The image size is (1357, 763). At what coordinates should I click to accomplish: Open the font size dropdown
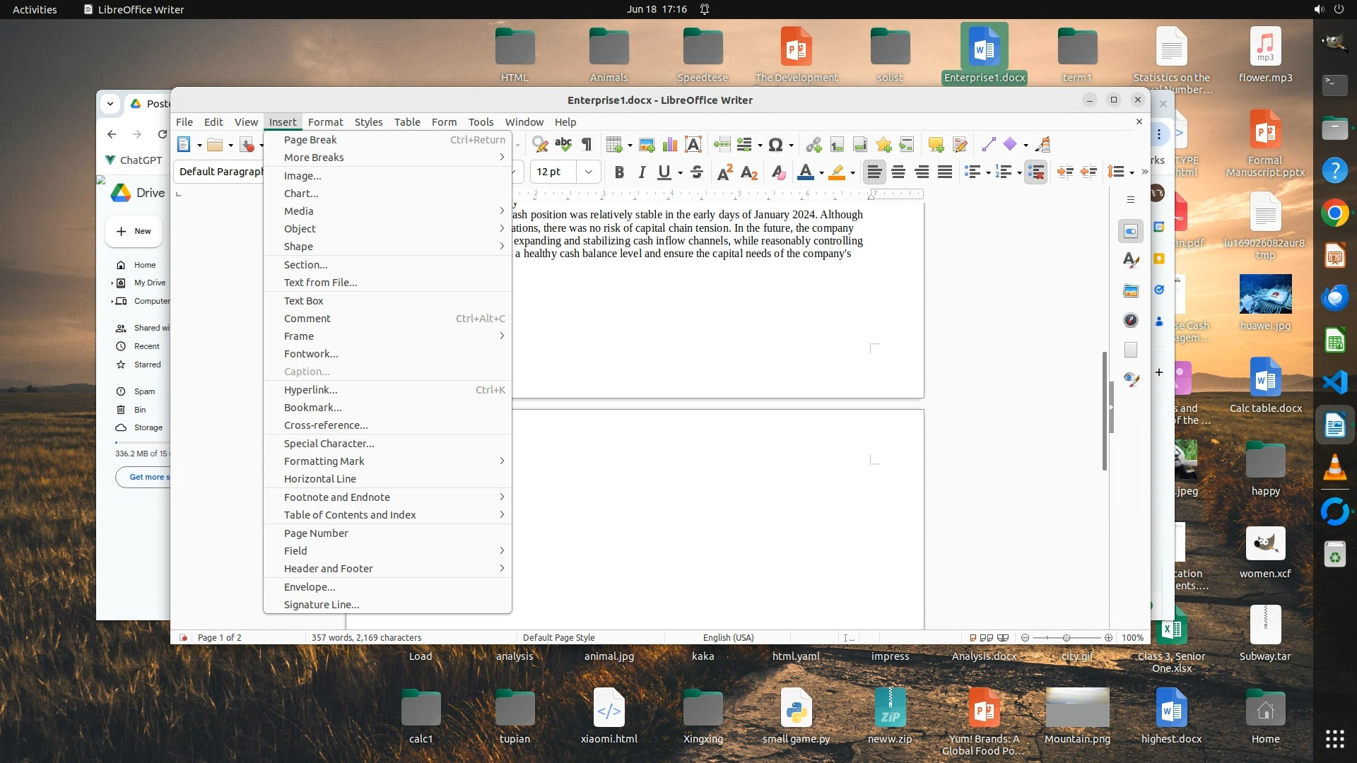tap(588, 172)
